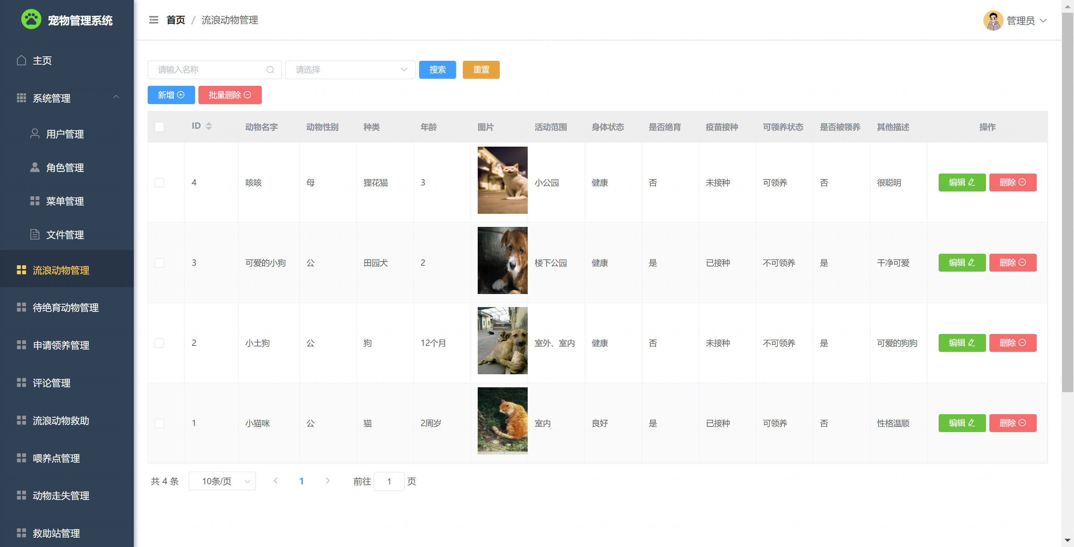Tick the checkbox for the row 咳咳
1074x547 pixels.
click(159, 183)
